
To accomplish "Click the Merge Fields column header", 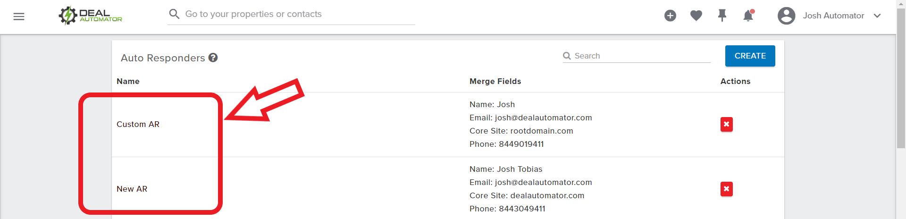I will [495, 81].
